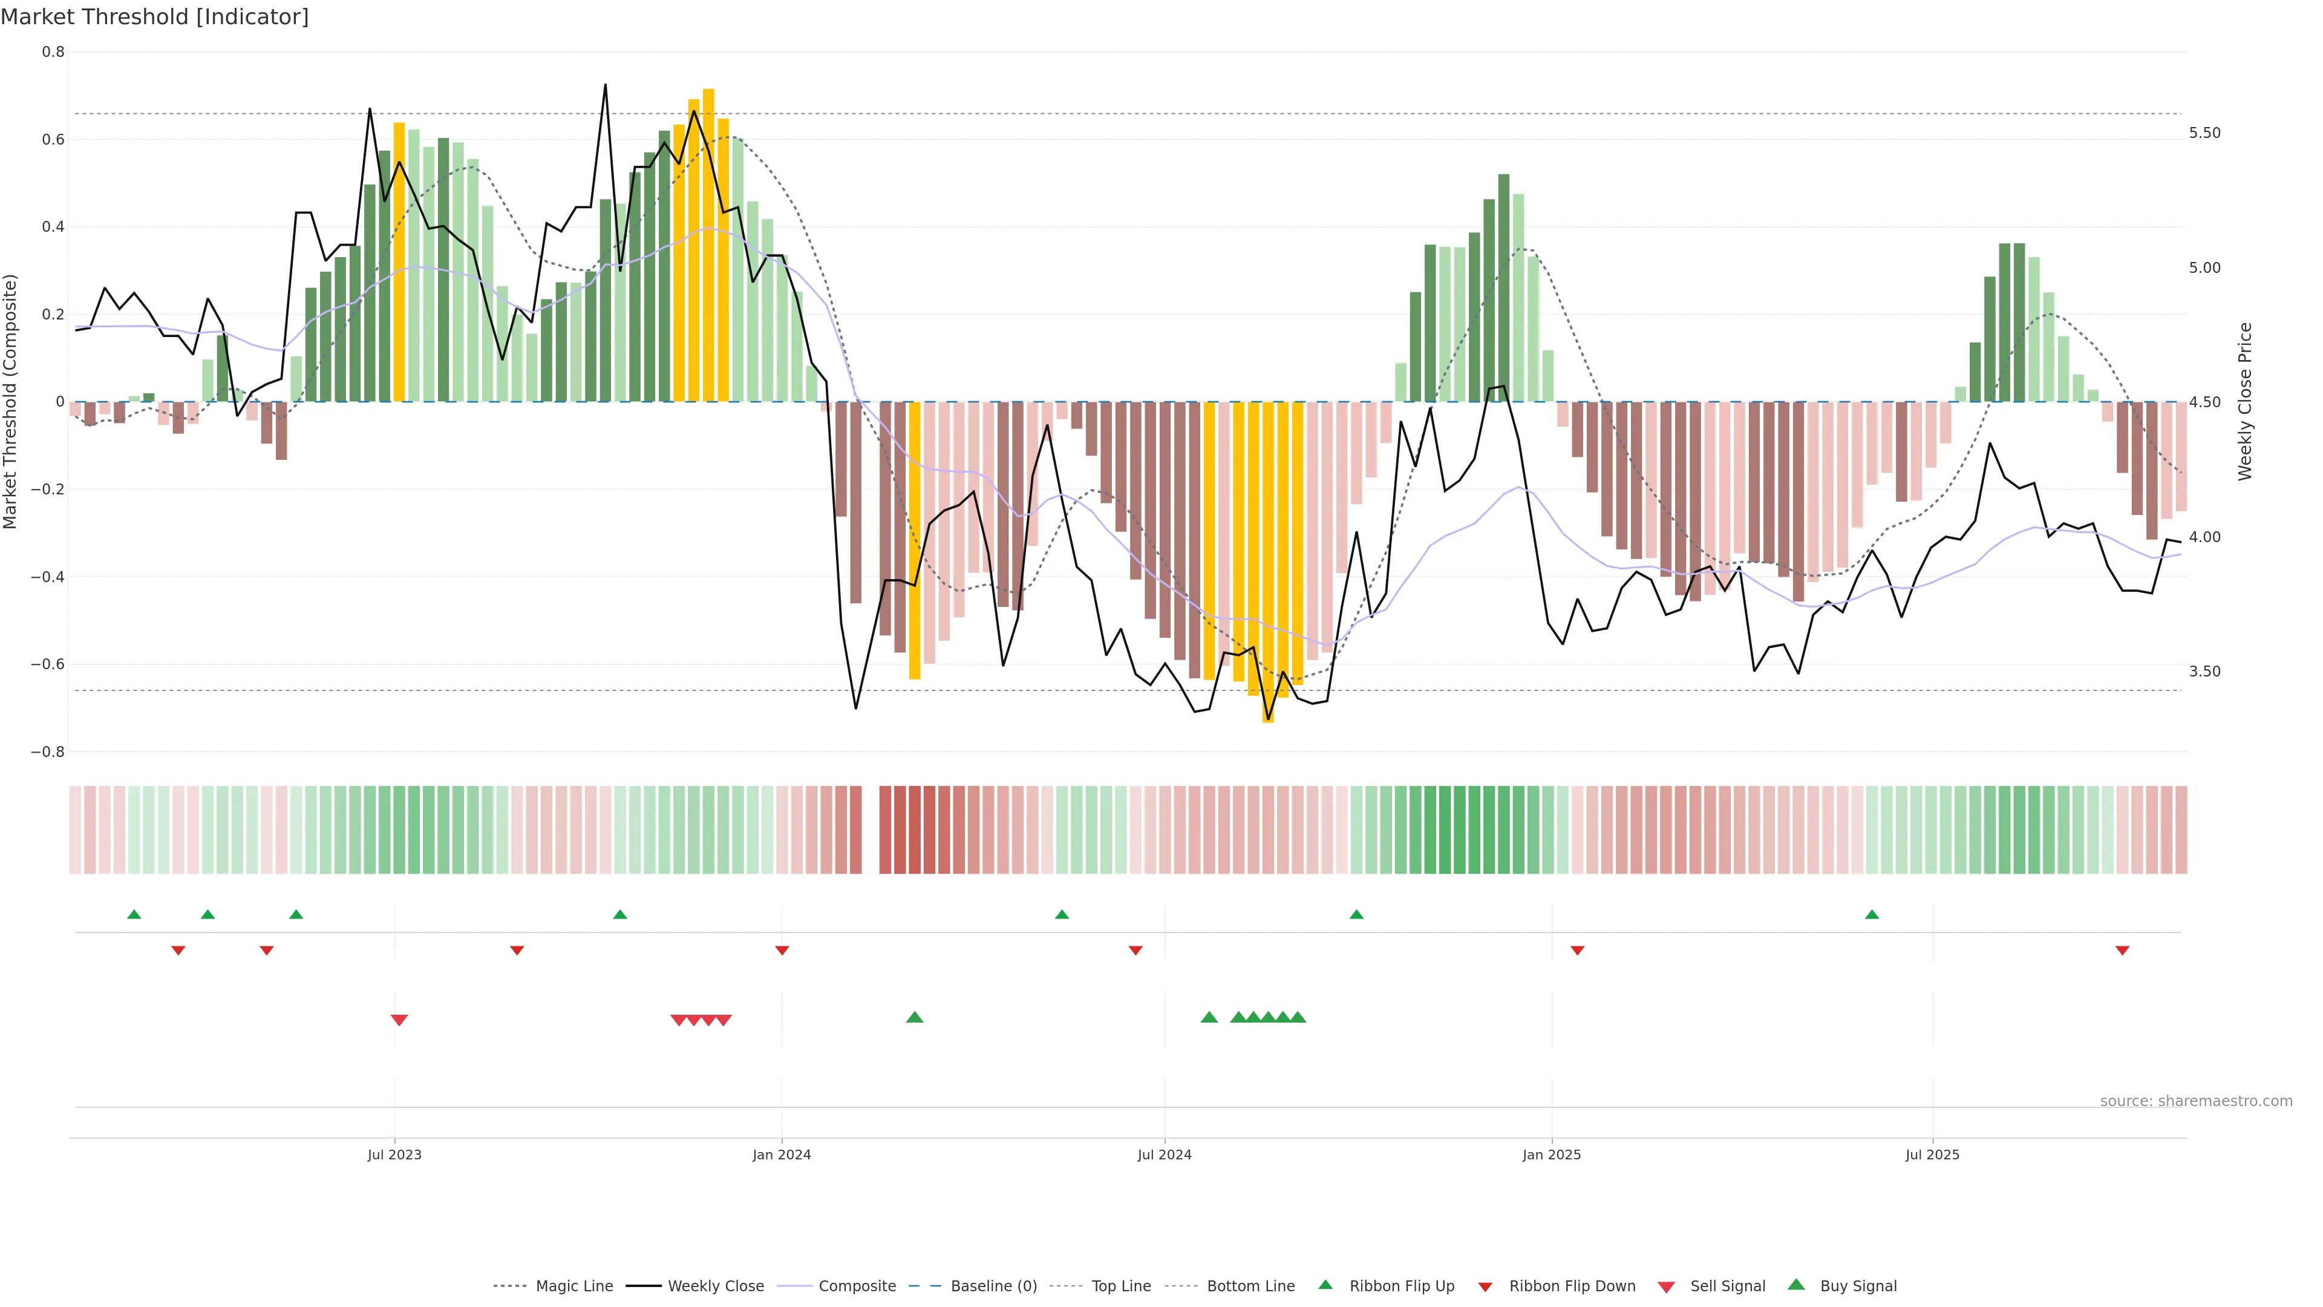2323x1307 pixels.
Task: Click the Weekly Close Price axis title
Action: click(x=2244, y=401)
